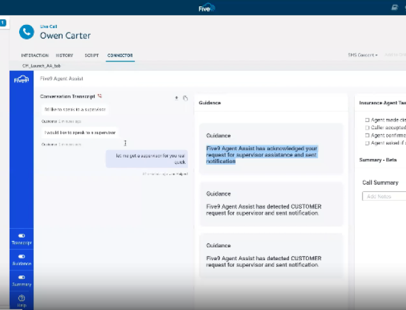Select the CH_Launch_AA_tab sub-tab
The image size is (406, 310).
point(41,66)
